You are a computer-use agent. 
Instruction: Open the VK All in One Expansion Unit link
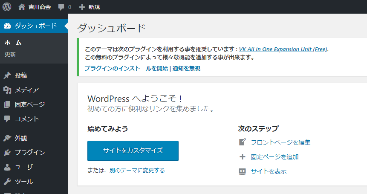283,49
